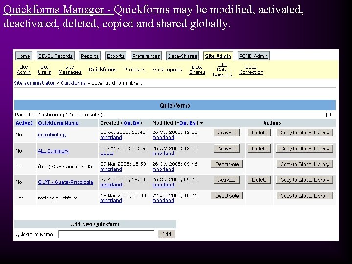The height and width of the screenshot is (264, 352).
Task: Go to the Preferences tab
Action: [x=146, y=56]
